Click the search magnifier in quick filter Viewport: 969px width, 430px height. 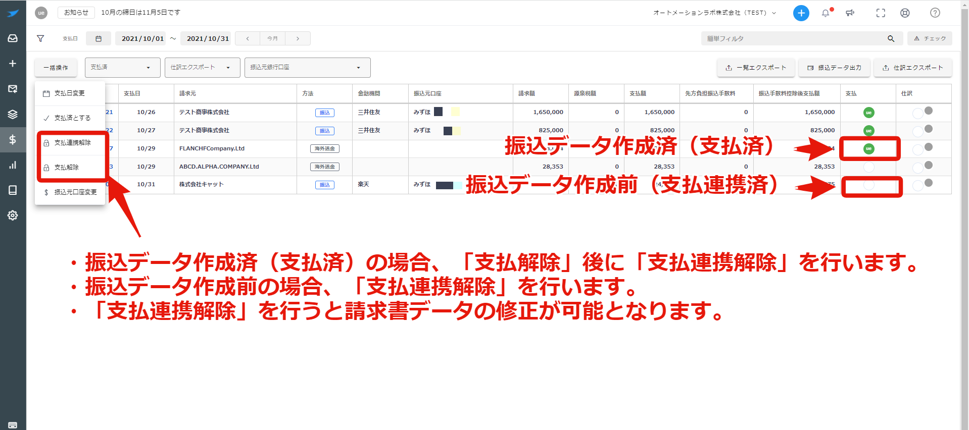coord(891,38)
